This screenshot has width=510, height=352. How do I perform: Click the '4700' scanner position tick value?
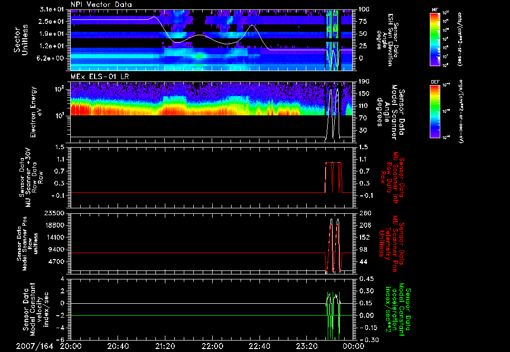click(x=57, y=262)
